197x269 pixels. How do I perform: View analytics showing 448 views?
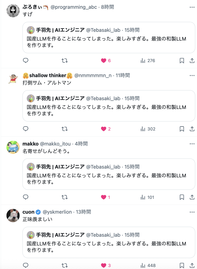[x=148, y=265]
